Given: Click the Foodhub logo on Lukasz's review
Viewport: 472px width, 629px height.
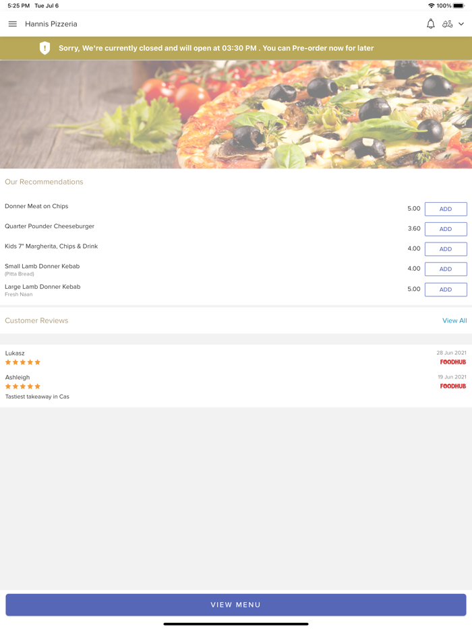Looking at the screenshot, I should click(x=452, y=362).
